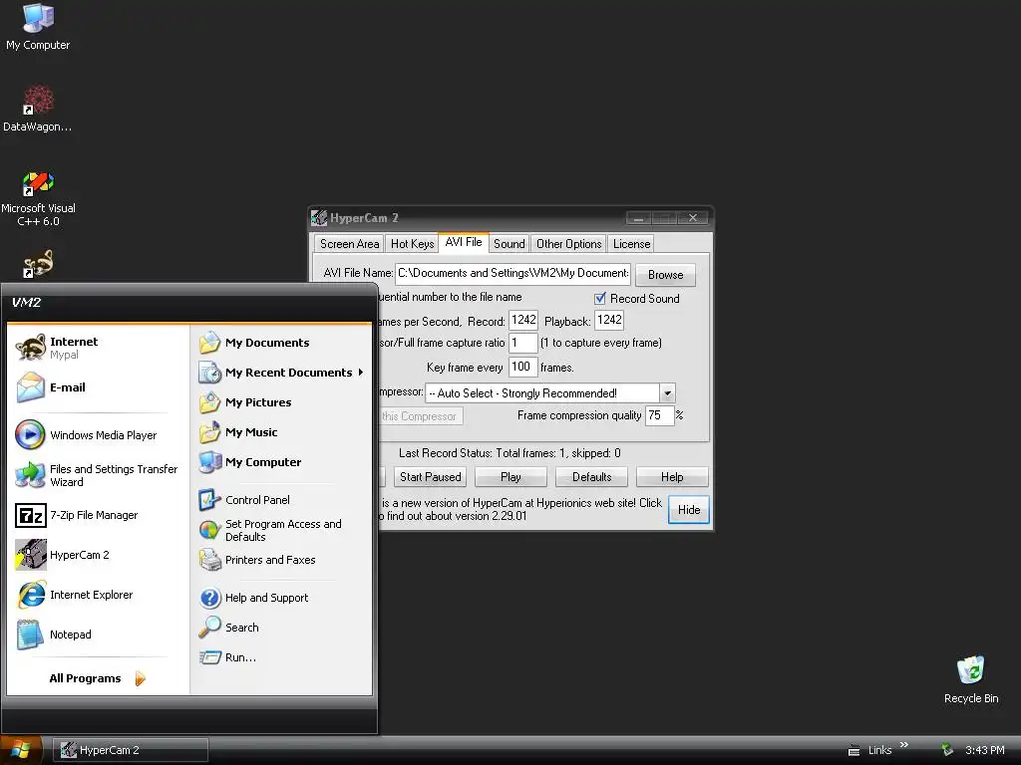Launch Microsoft Visual C++ 6.0 desktop shortcut
Viewport: 1021px width, 765px height.
pos(38,198)
